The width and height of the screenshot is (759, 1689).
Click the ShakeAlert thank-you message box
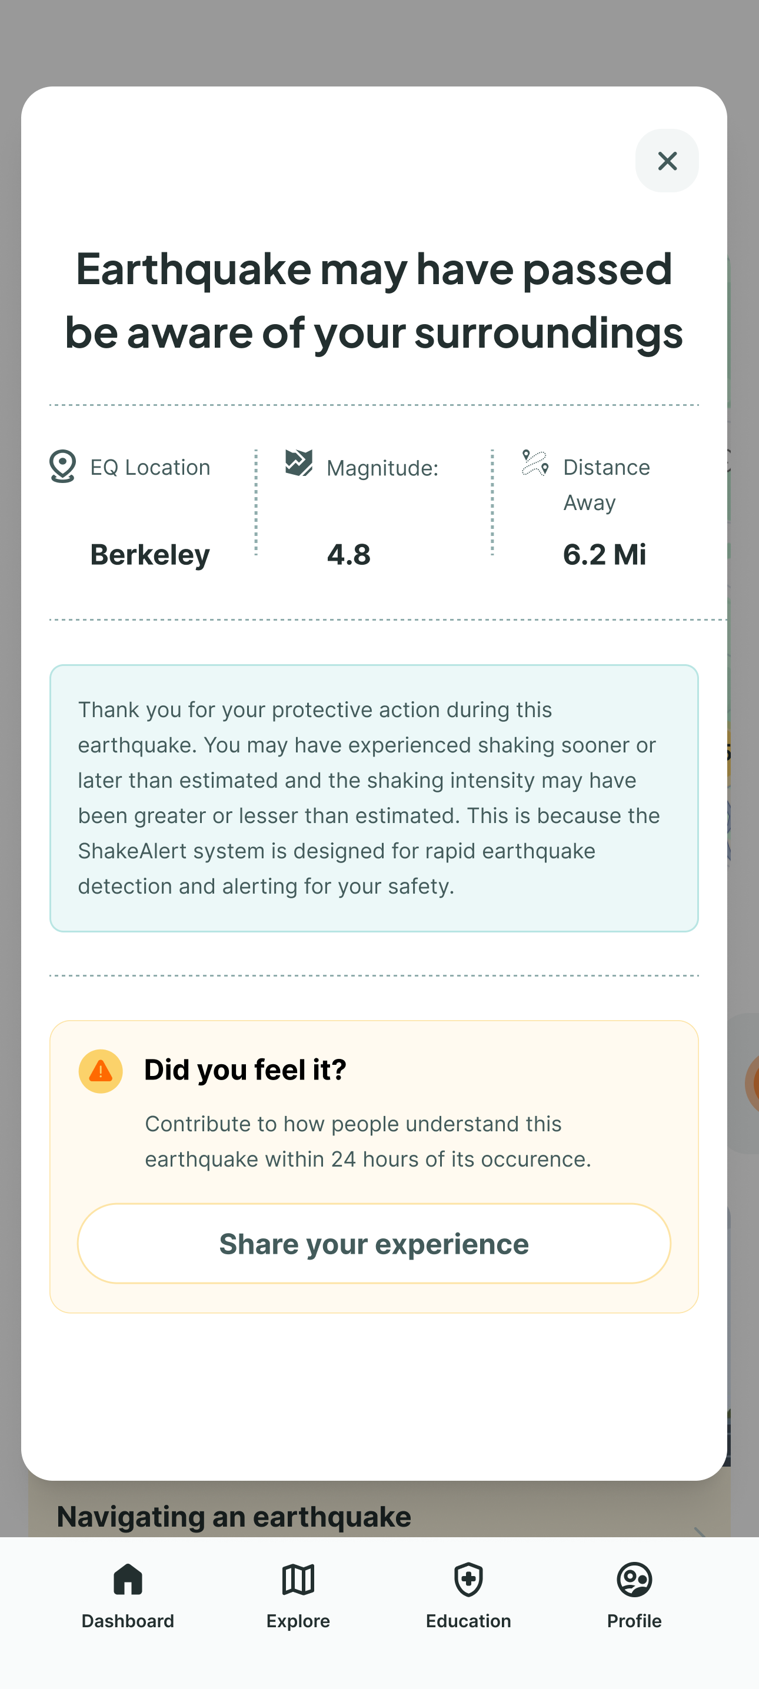[374, 797]
